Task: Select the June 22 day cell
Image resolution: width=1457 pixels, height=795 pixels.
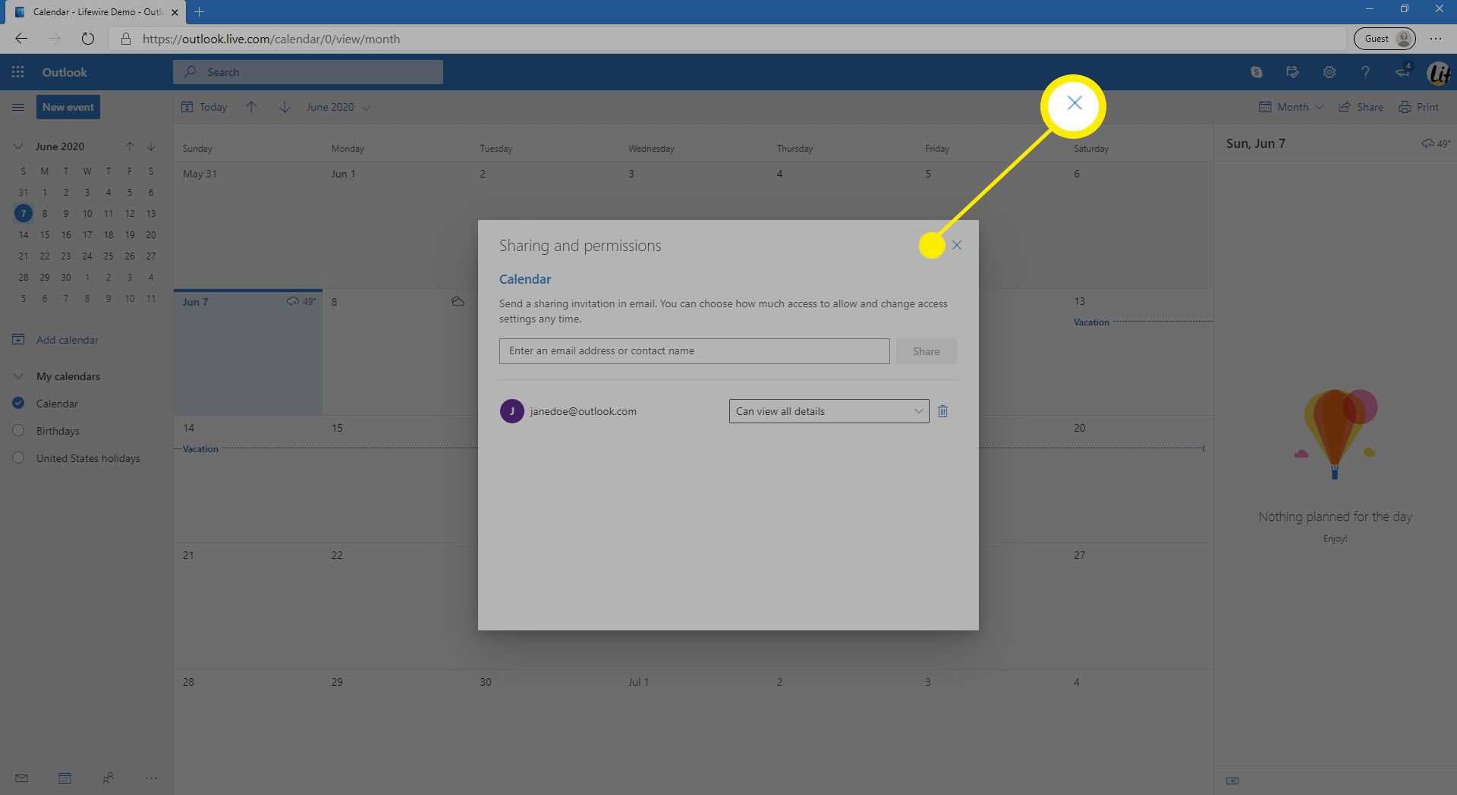Action: [x=397, y=605]
